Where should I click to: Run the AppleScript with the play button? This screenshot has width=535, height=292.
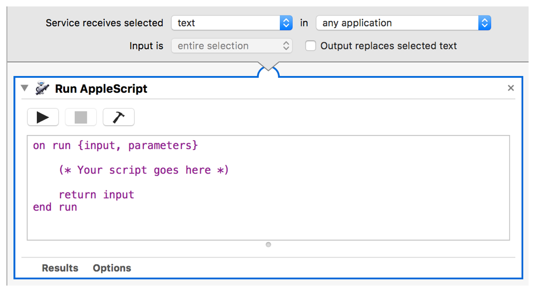click(43, 117)
